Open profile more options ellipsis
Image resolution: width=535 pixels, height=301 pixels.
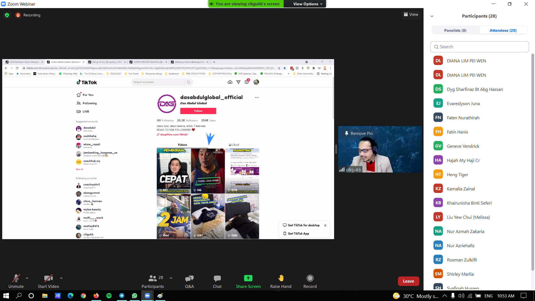[257, 98]
